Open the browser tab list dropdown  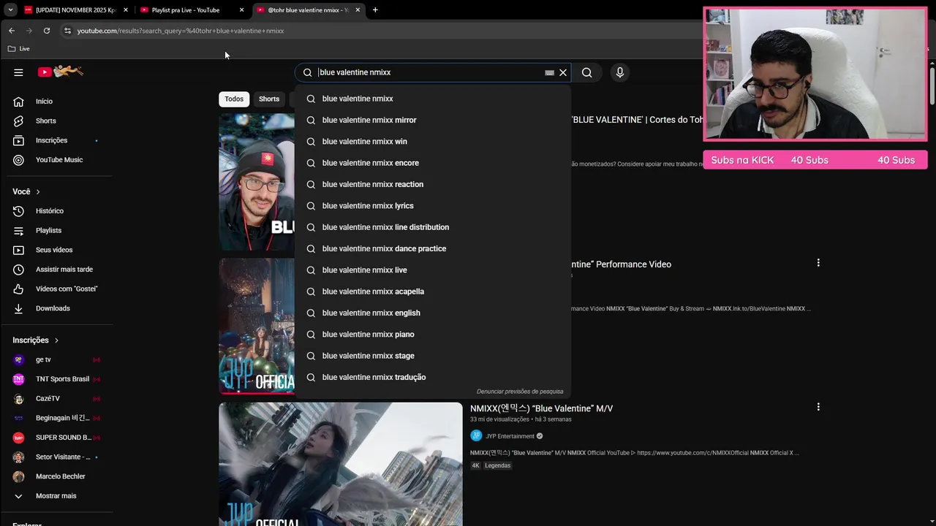[10, 10]
